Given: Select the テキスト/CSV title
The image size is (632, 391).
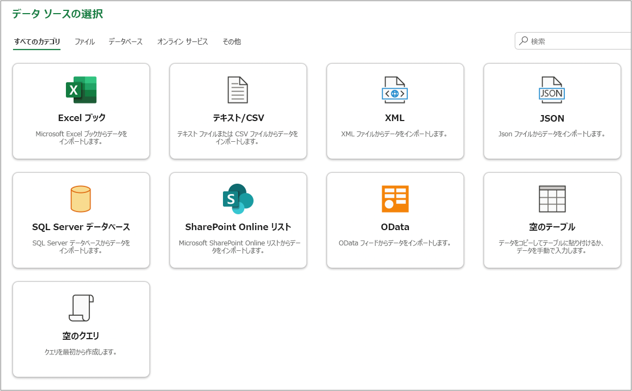Looking at the screenshot, I should (x=238, y=118).
